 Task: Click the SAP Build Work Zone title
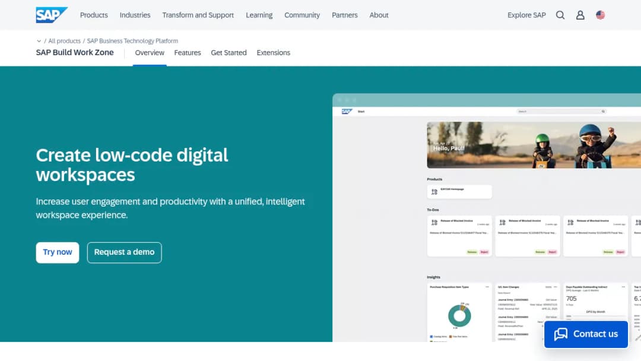coord(75,52)
